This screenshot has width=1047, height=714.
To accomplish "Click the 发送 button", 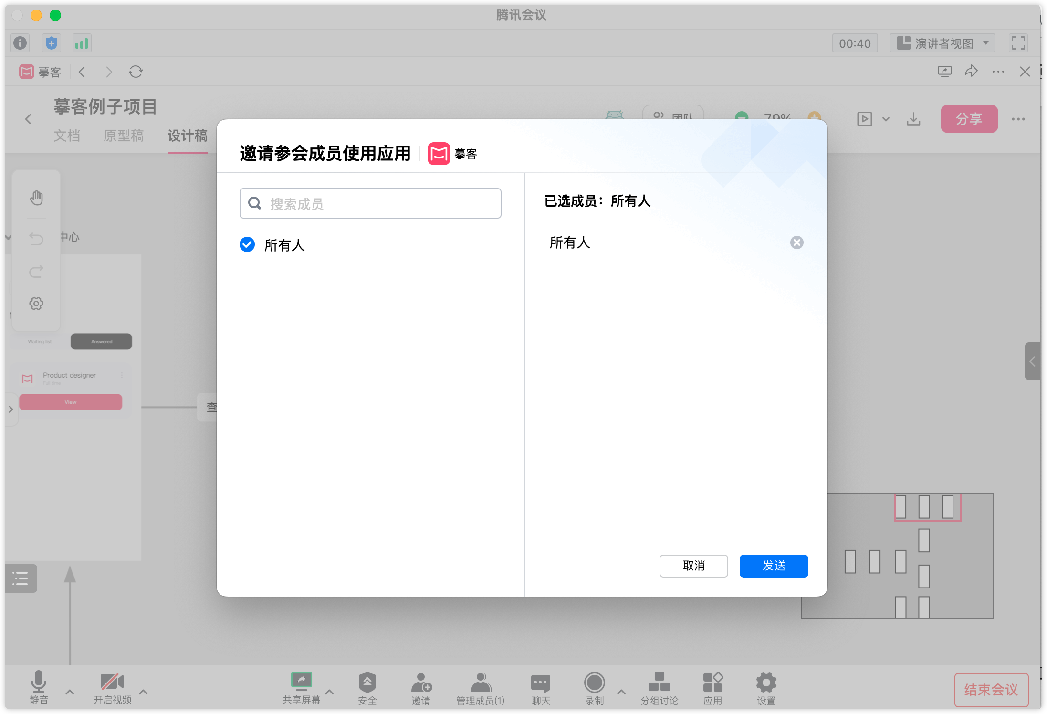I will pos(774,566).
